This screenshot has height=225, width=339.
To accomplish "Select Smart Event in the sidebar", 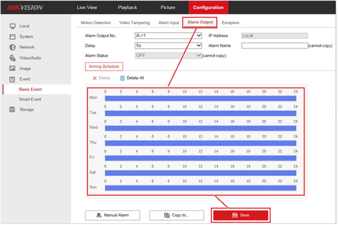I will pyautogui.click(x=30, y=99).
